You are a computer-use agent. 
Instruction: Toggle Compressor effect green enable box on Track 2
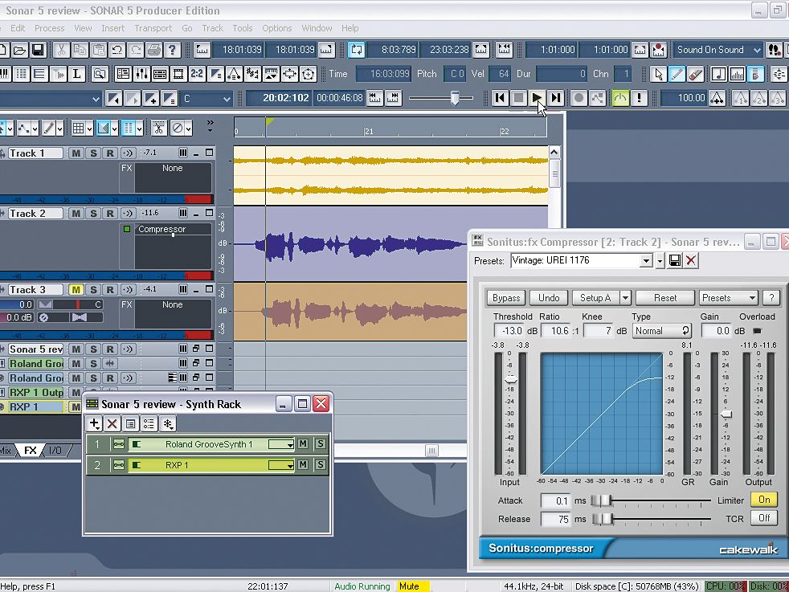[x=127, y=229]
